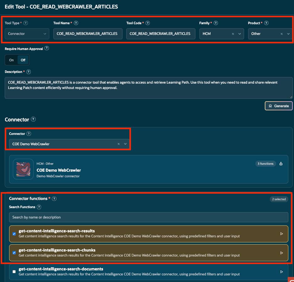The width and height of the screenshot is (294, 282).
Task: Open the Family dropdown arrow
Action: tap(239, 34)
